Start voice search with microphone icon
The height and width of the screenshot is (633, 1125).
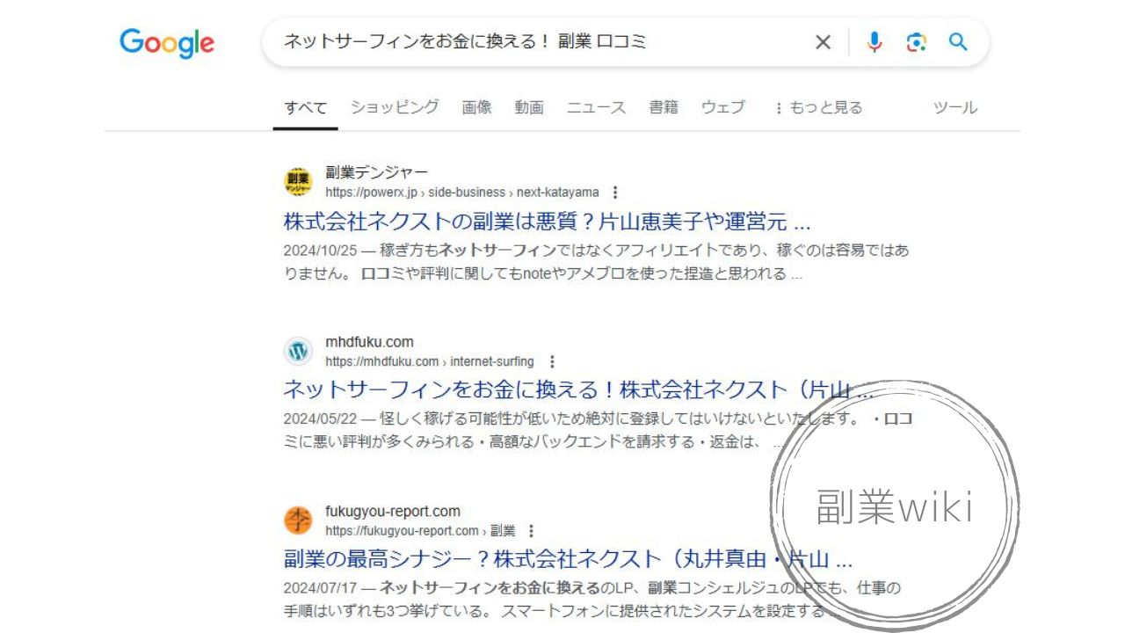click(874, 42)
